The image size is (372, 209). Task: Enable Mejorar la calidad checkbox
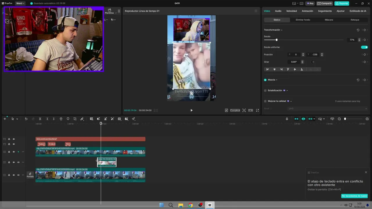tap(265, 101)
